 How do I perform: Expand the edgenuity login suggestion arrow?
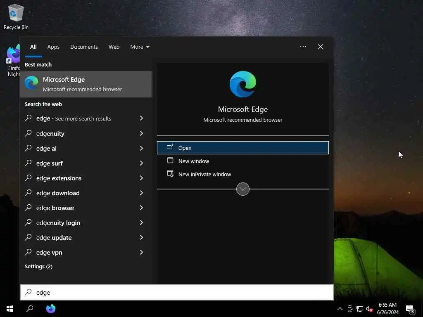[x=141, y=222]
